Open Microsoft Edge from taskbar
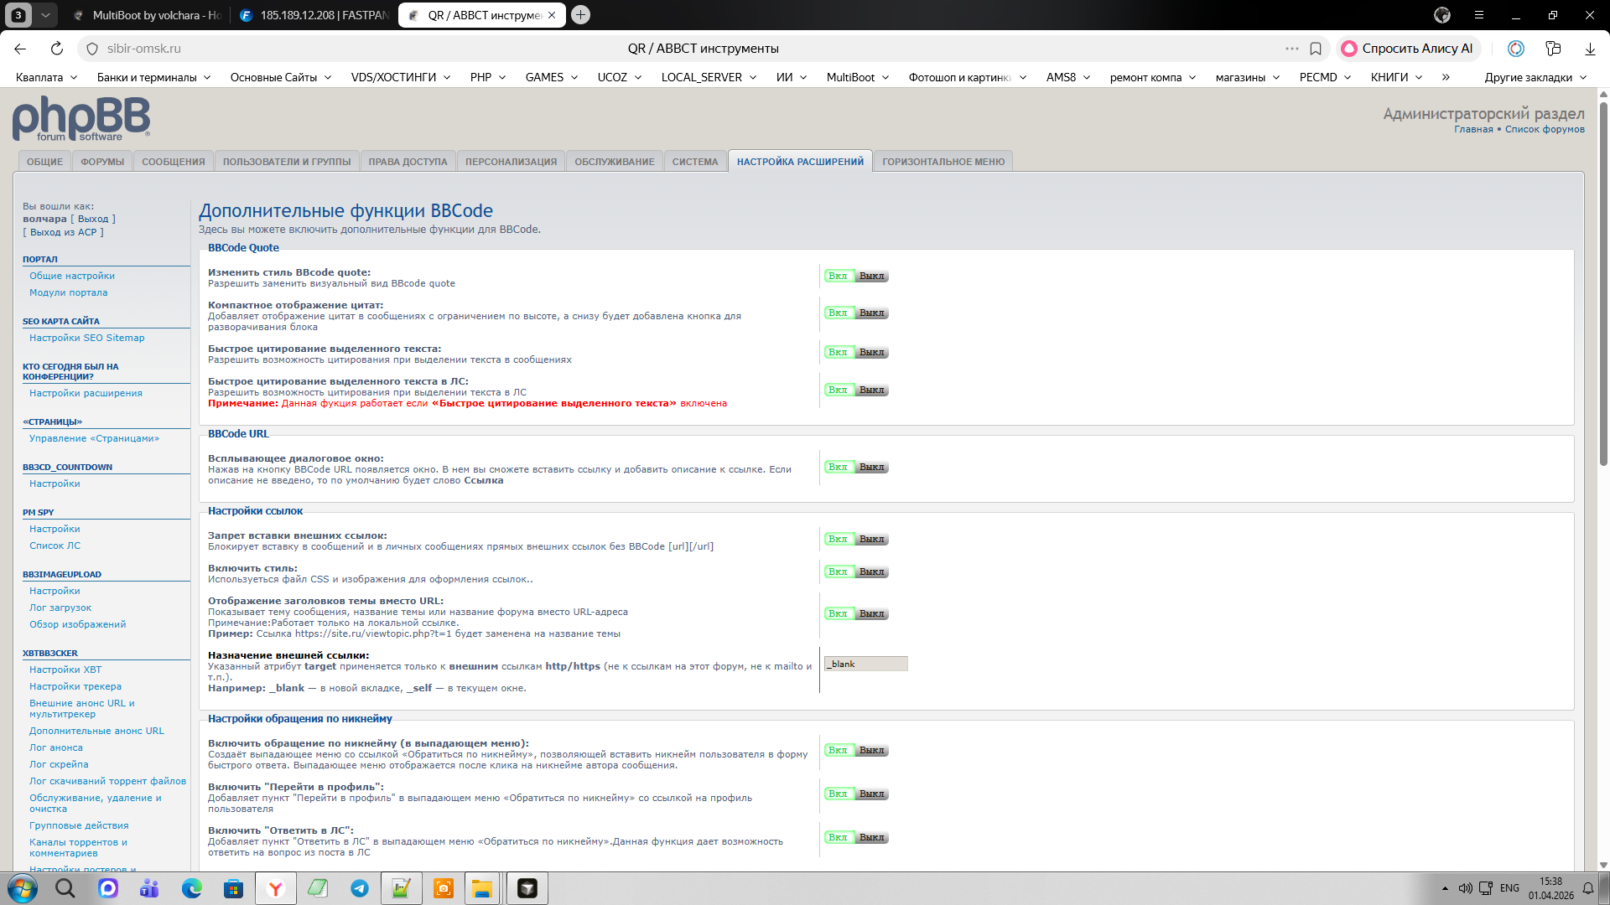This screenshot has width=1610, height=905. 192,888
